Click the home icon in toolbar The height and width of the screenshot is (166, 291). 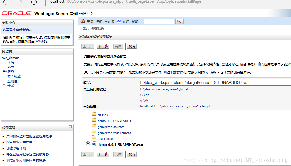[x=83, y=21]
